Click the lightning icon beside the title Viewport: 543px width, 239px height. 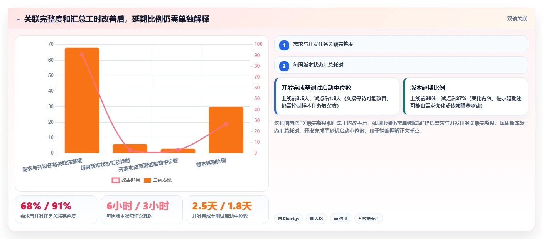[18, 19]
